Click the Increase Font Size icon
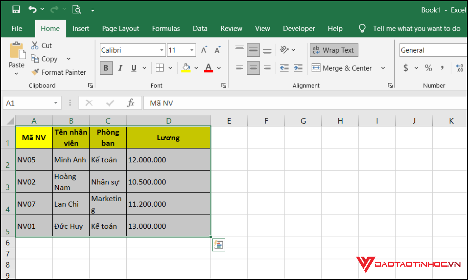Image resolution: width=468 pixels, height=280 pixels. pyautogui.click(x=203, y=49)
